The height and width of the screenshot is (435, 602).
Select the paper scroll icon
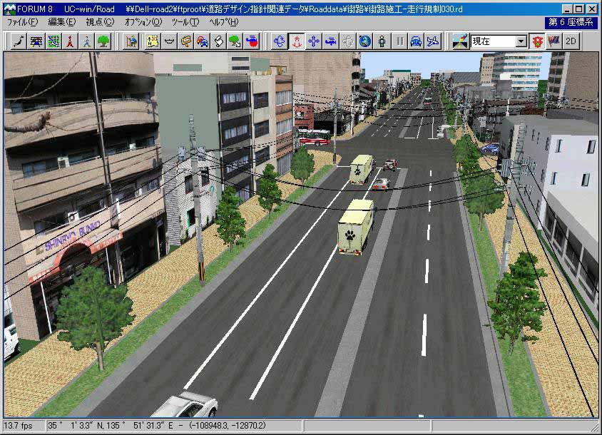[219, 41]
